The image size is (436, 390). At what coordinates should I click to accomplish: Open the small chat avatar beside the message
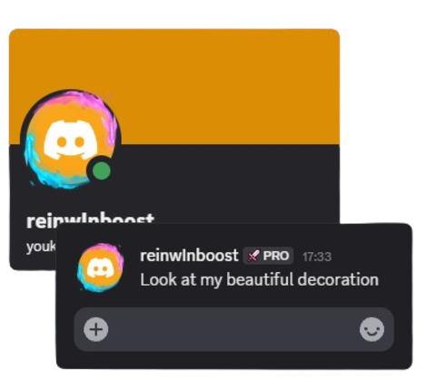coord(101,268)
